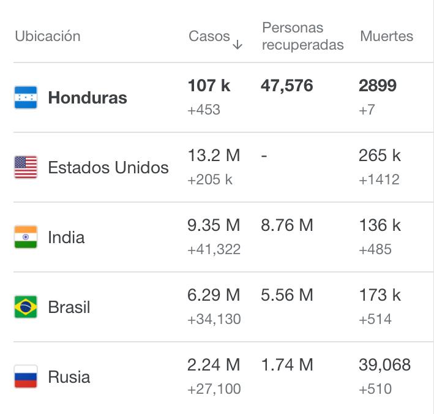Select the Brasil country name
Screen dimensions: 434x414
coord(69,307)
